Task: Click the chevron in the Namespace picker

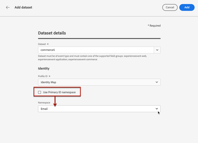Action: coord(157,109)
